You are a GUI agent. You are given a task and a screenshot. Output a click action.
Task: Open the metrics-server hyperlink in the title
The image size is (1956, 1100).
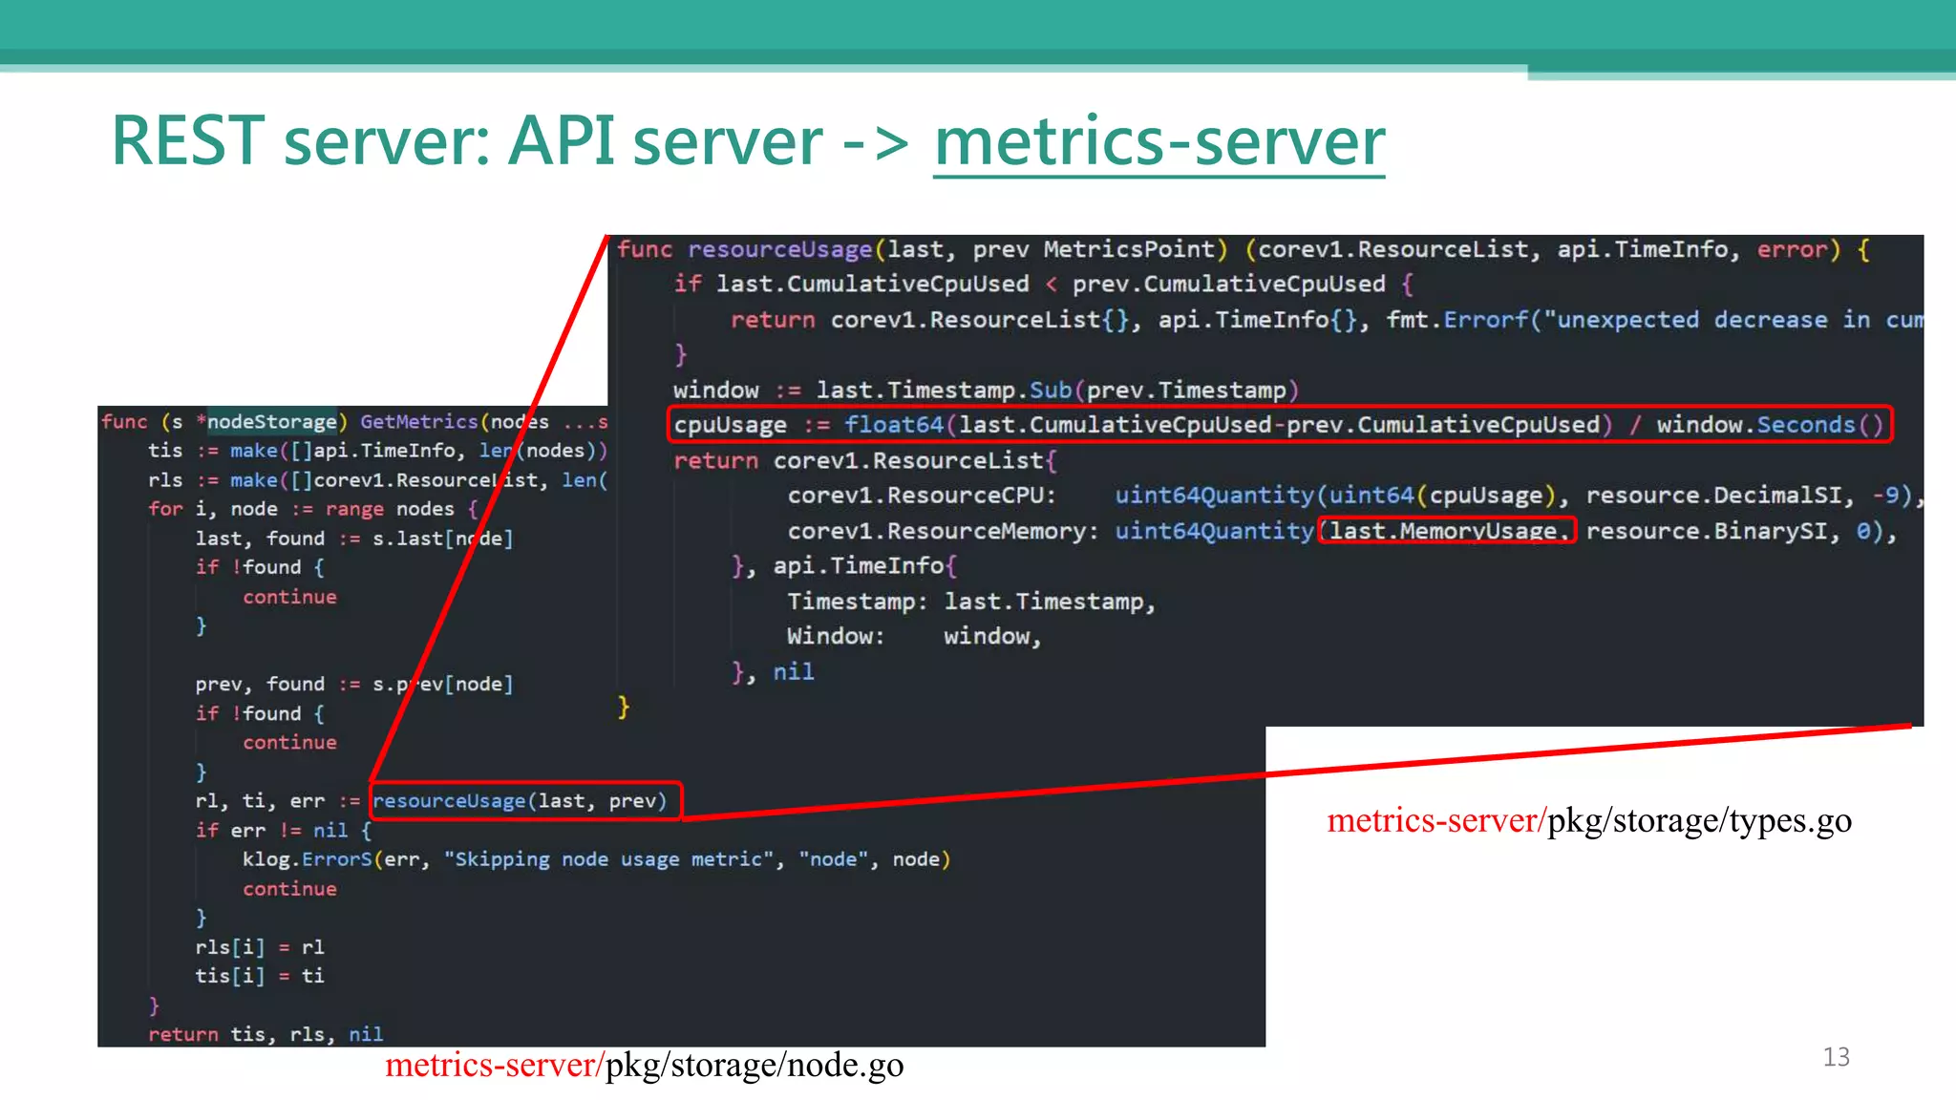point(1159,141)
